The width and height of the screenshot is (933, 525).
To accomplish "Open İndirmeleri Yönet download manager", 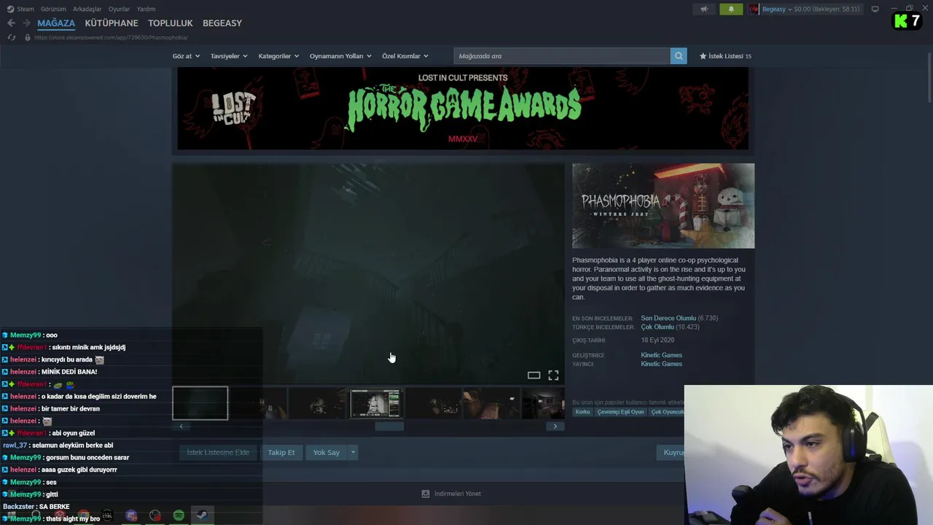I will [x=451, y=494].
